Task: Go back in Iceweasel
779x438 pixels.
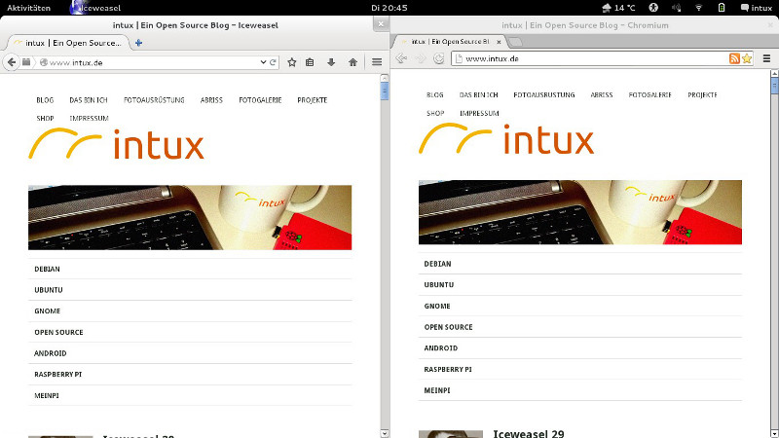Action: point(12,62)
